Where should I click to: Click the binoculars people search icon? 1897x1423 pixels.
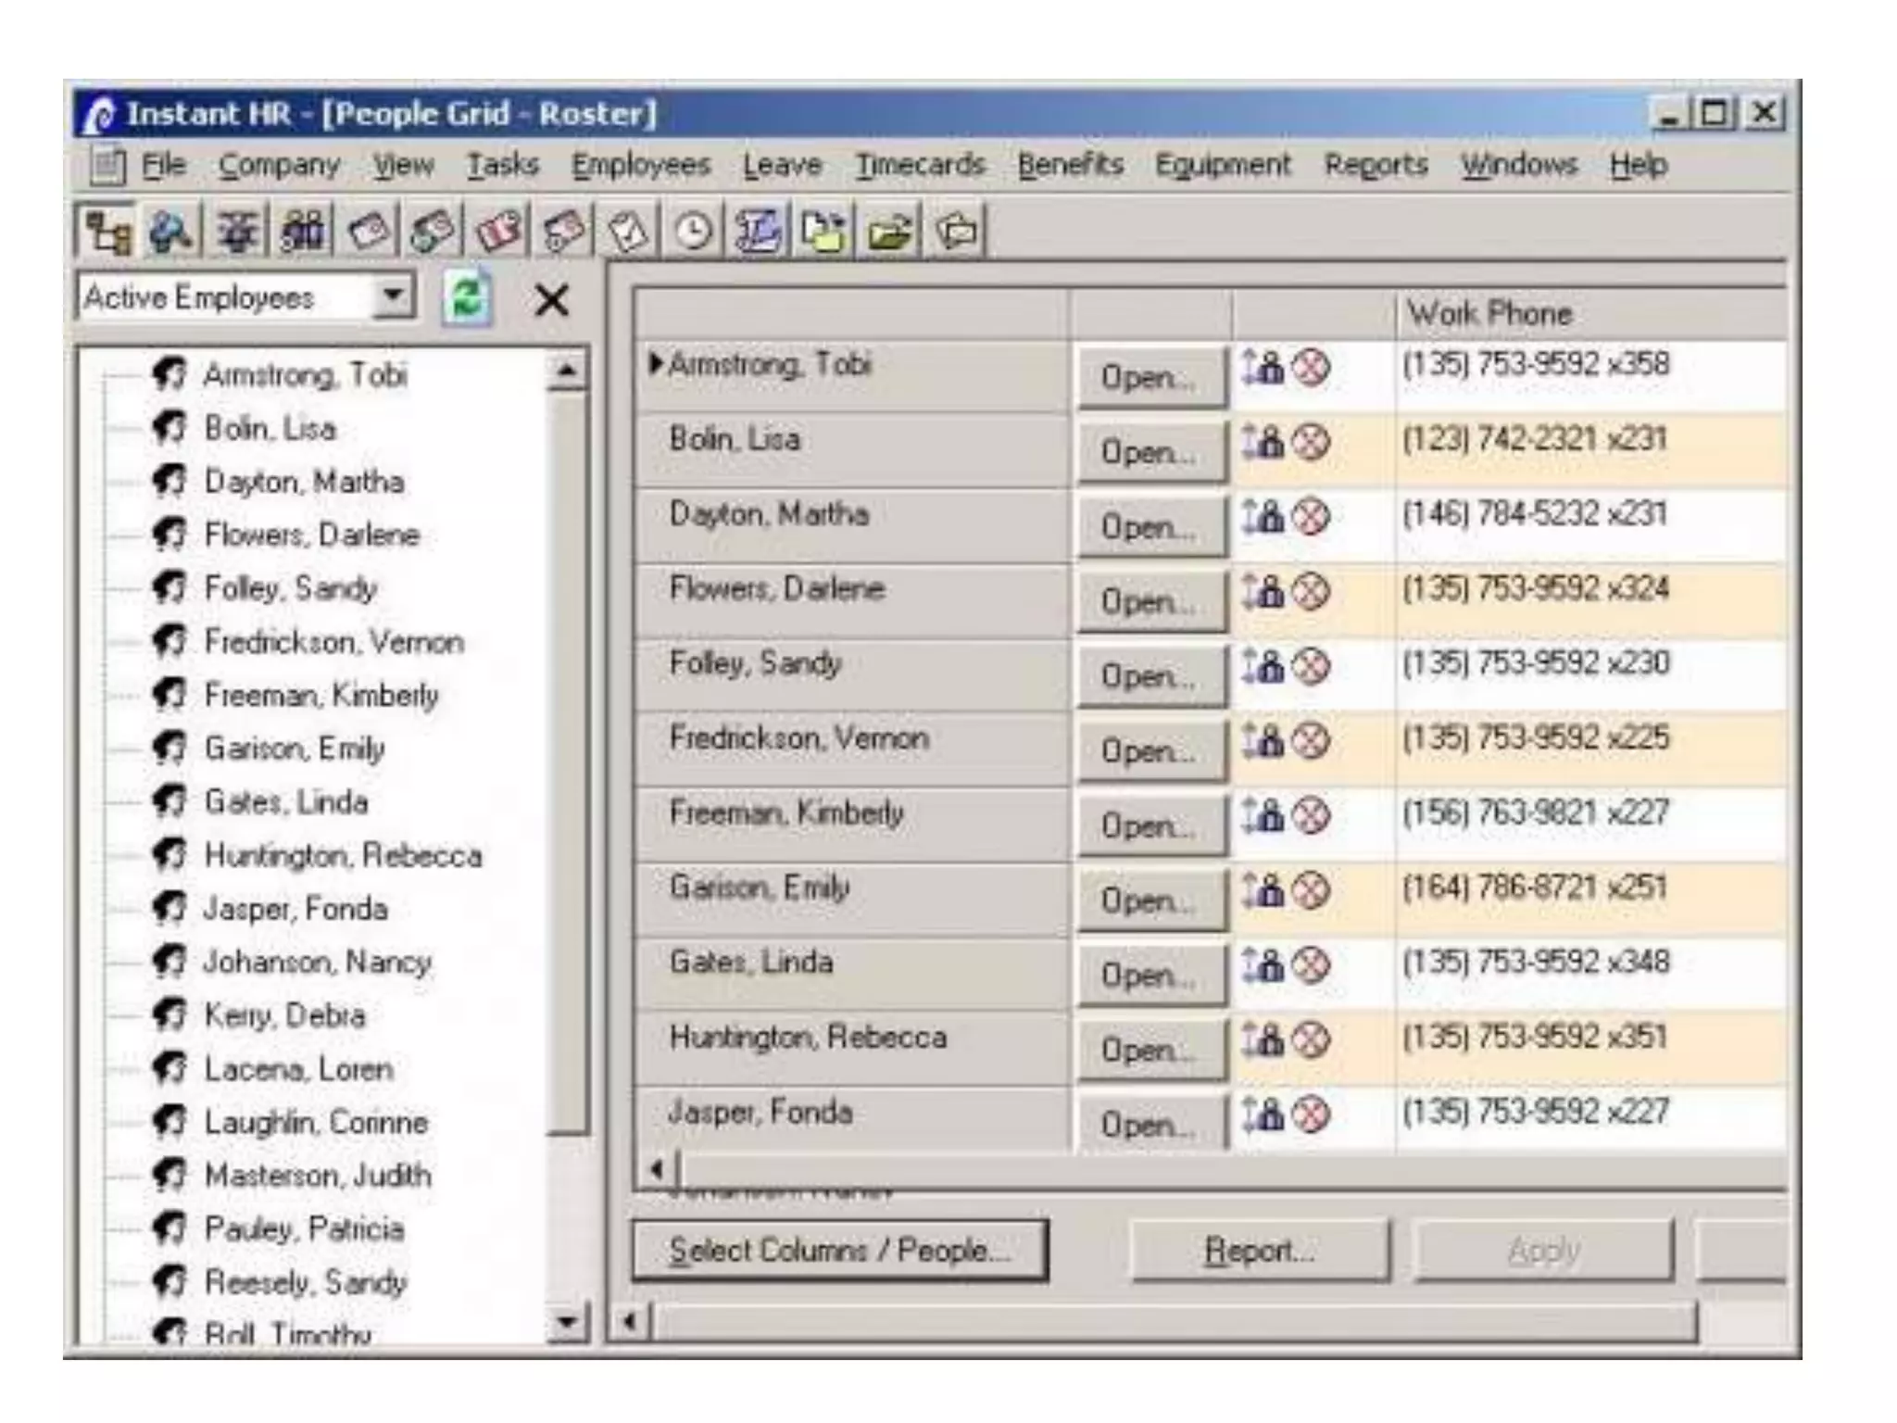click(x=302, y=232)
